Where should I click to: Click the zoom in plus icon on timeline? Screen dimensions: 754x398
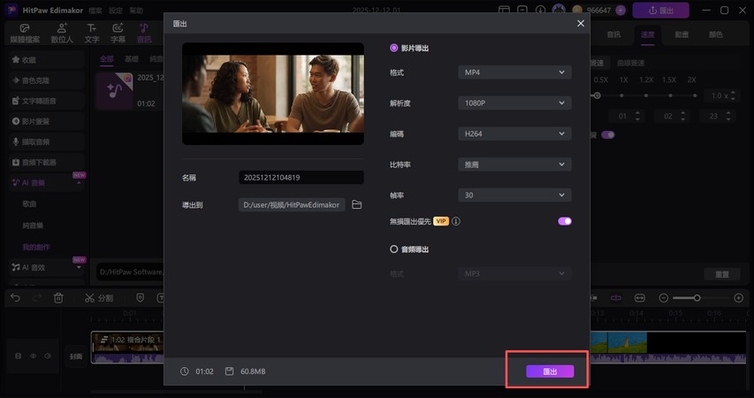pyautogui.click(x=739, y=298)
